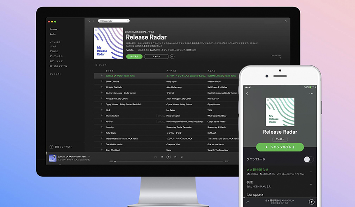The width and height of the screenshot is (355, 207).
Task: Skip to previous track in desktop player
Action: click(x=162, y=157)
